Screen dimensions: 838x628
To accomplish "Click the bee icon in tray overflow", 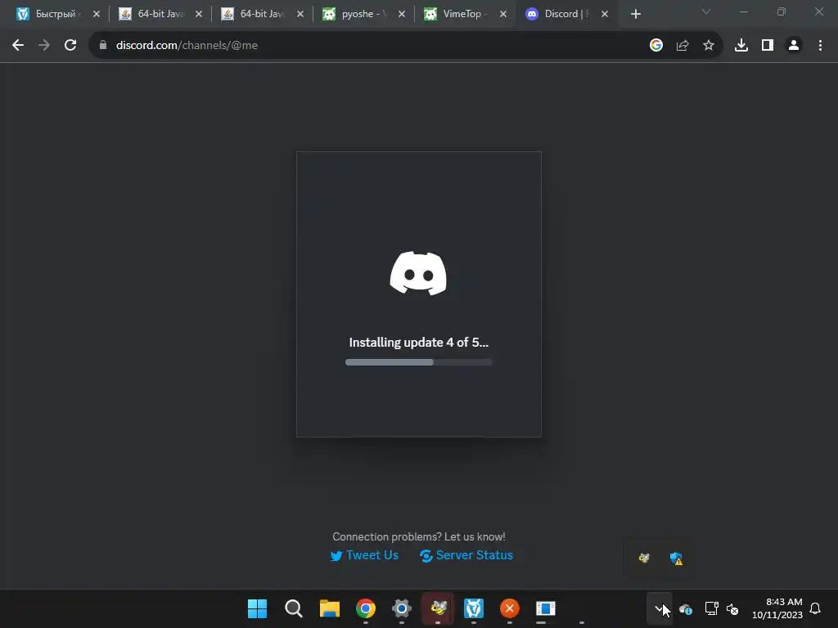I will point(644,558).
